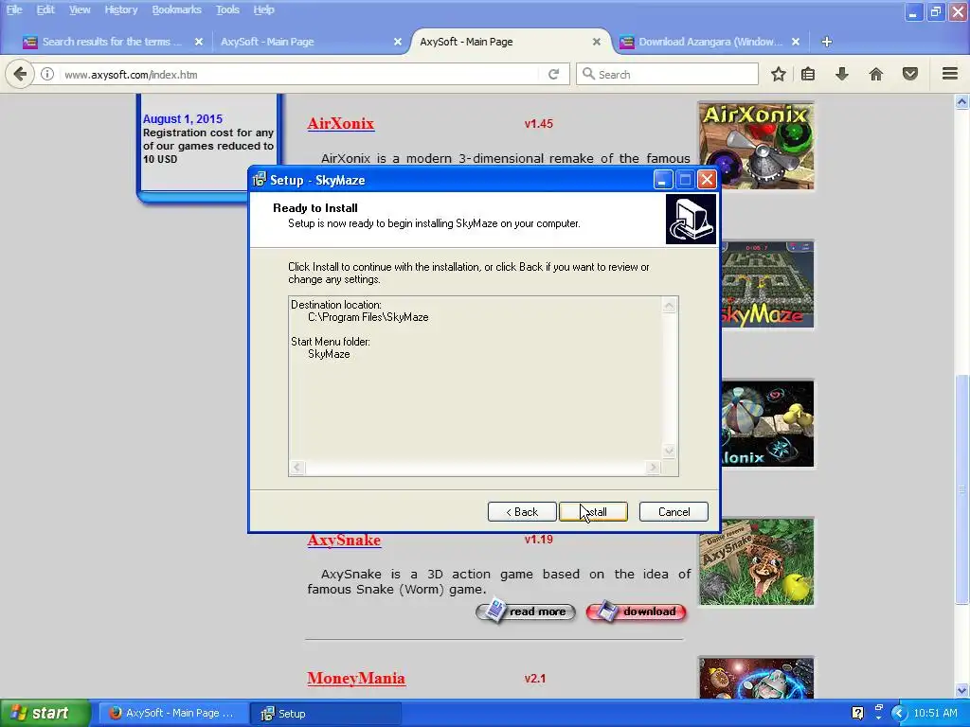The width and height of the screenshot is (970, 727).
Task: Click the Install button
Action: (x=593, y=512)
